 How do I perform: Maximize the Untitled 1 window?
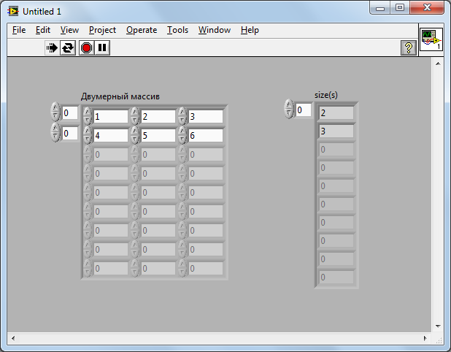[x=400, y=8]
